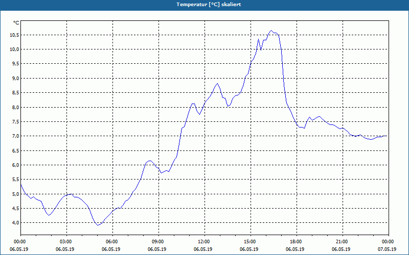This screenshot has width=409, height=255.
Task: Select the 9,5 y-axis label
Action: (x=15, y=64)
